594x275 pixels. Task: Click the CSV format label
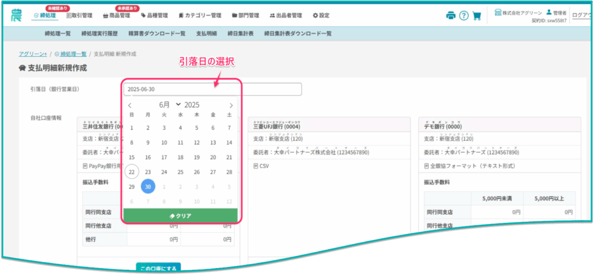pyautogui.click(x=261, y=166)
